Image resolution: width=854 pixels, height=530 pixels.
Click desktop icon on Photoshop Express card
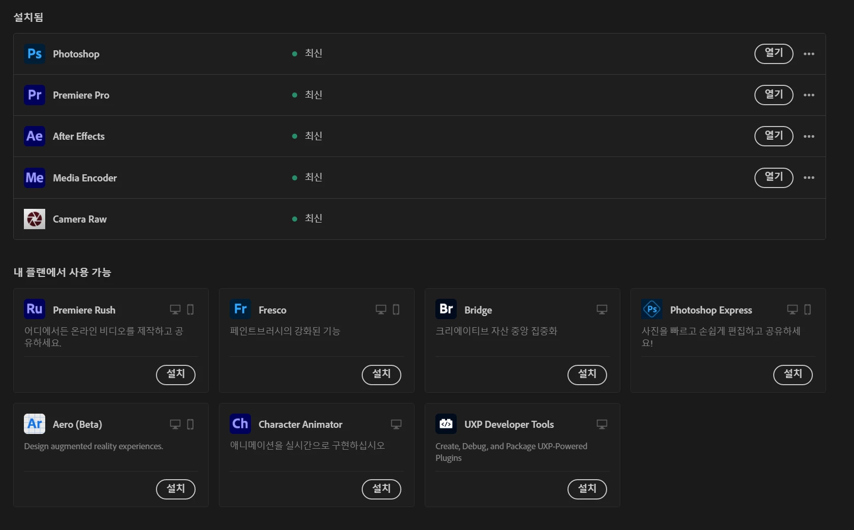click(x=793, y=309)
